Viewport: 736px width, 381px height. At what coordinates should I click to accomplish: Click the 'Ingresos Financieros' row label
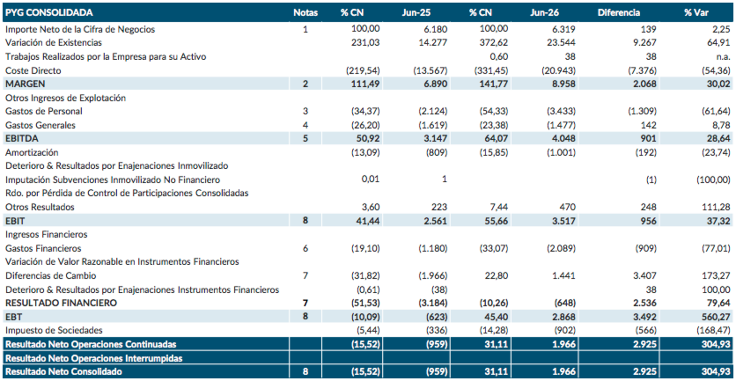46,234
